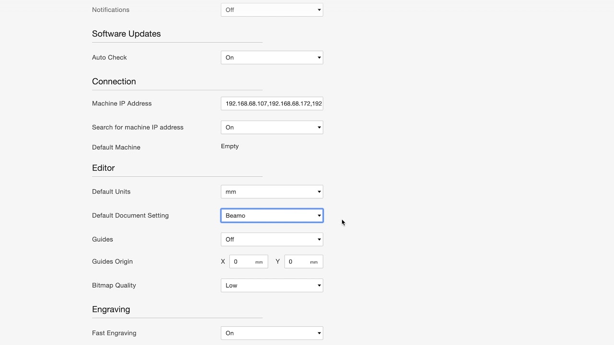Screen dimensions: 614x345
Task: Open the Bitmap Quality dropdown
Action: click(272, 286)
